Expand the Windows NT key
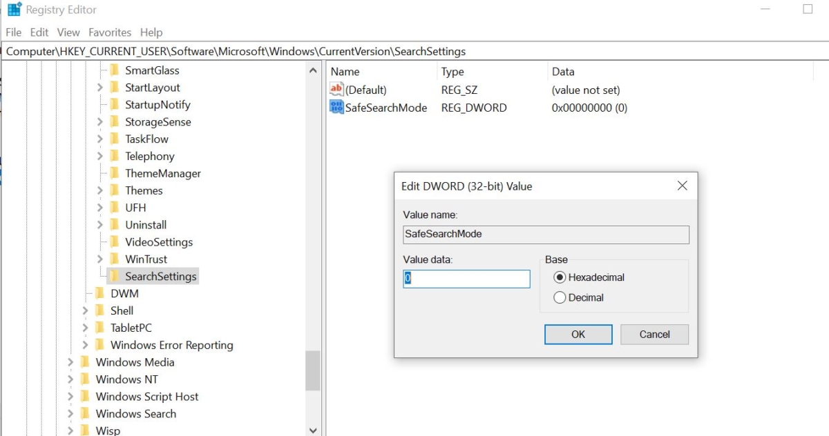This screenshot has width=829, height=436. click(x=70, y=379)
